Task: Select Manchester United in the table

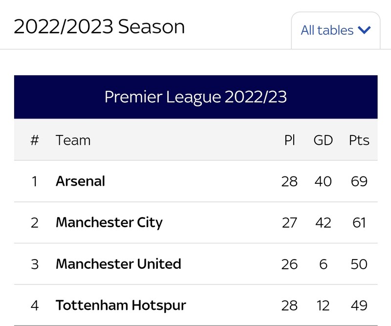Action: pyautogui.click(x=118, y=264)
